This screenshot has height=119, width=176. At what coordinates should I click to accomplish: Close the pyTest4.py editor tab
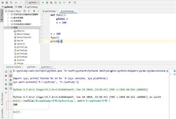[76, 11]
